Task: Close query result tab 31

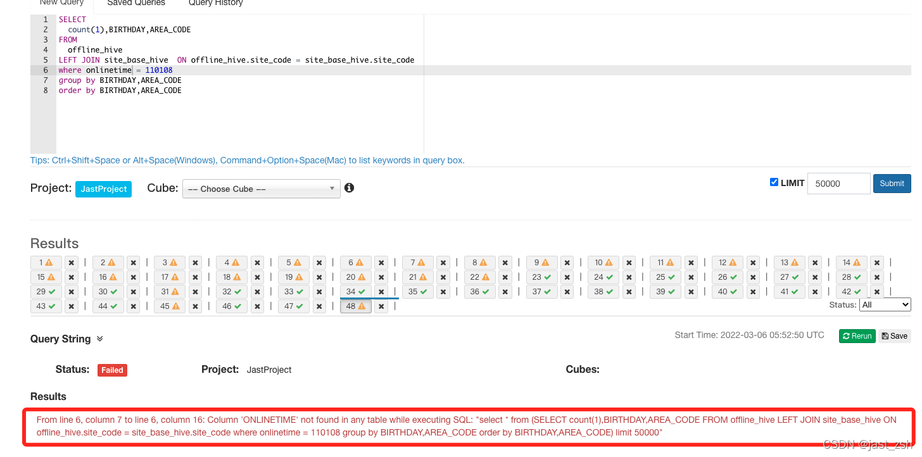Action: point(195,292)
